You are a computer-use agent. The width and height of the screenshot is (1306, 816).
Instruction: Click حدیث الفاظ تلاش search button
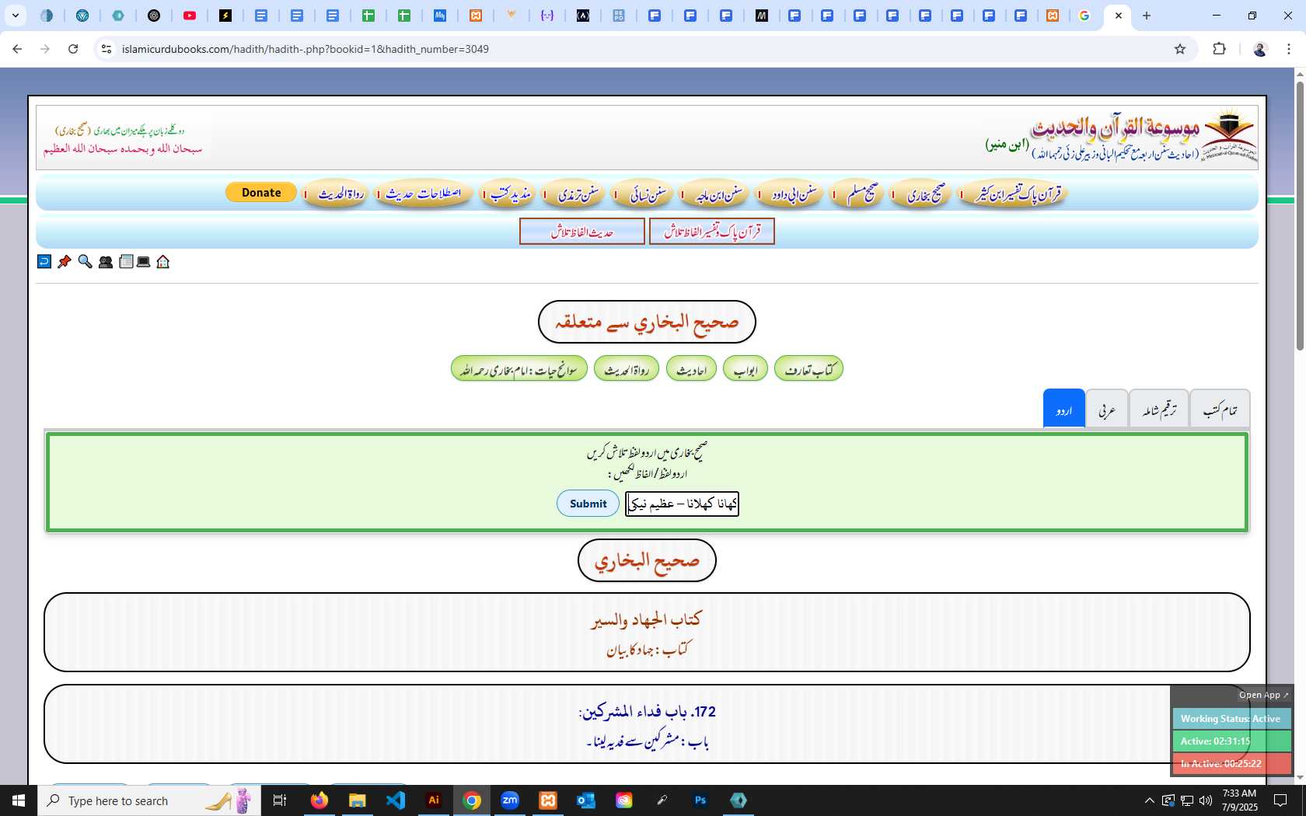582,232
